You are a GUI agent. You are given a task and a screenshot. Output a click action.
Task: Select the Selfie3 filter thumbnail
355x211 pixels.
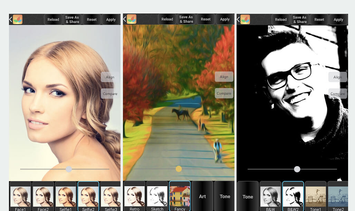coord(111,196)
